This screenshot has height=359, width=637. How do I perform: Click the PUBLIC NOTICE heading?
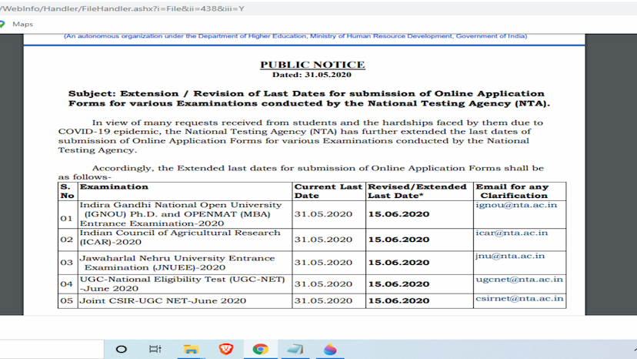312,65
